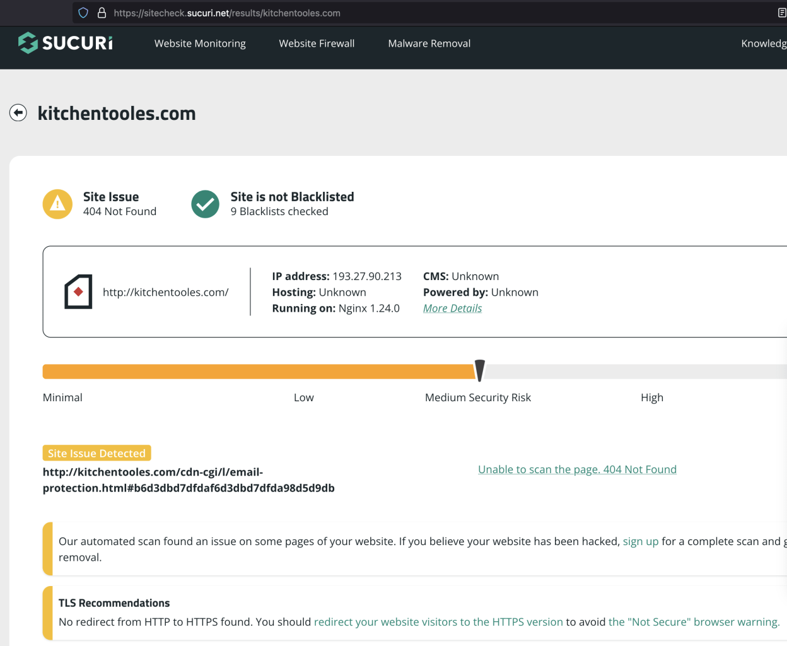Click 'Powered by: Unknown' text
The width and height of the screenshot is (787, 646).
(x=481, y=292)
